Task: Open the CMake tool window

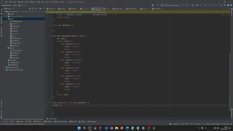Action: pyautogui.click(x=82, y=122)
